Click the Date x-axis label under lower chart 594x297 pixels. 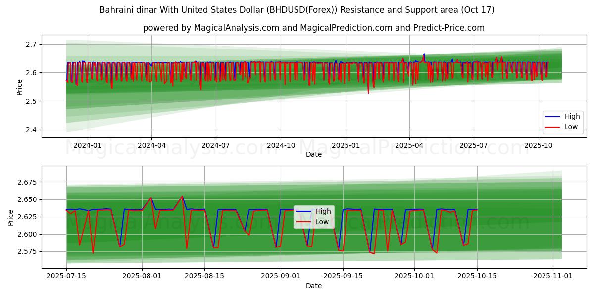pyautogui.click(x=314, y=286)
